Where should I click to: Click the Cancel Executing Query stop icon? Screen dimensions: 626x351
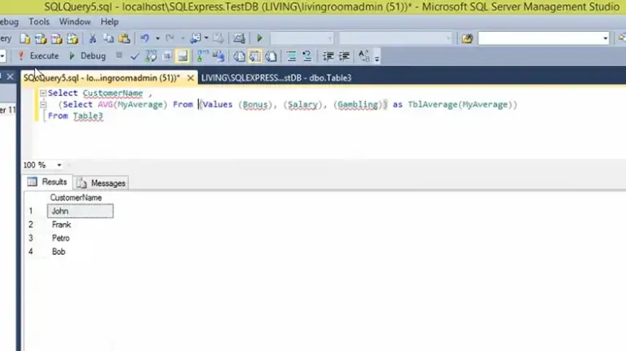(119, 56)
